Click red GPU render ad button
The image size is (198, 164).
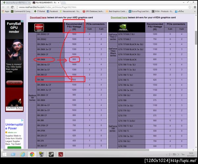[15, 83]
